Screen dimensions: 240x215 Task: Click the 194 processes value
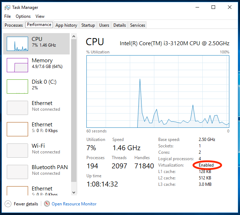coord(92,166)
